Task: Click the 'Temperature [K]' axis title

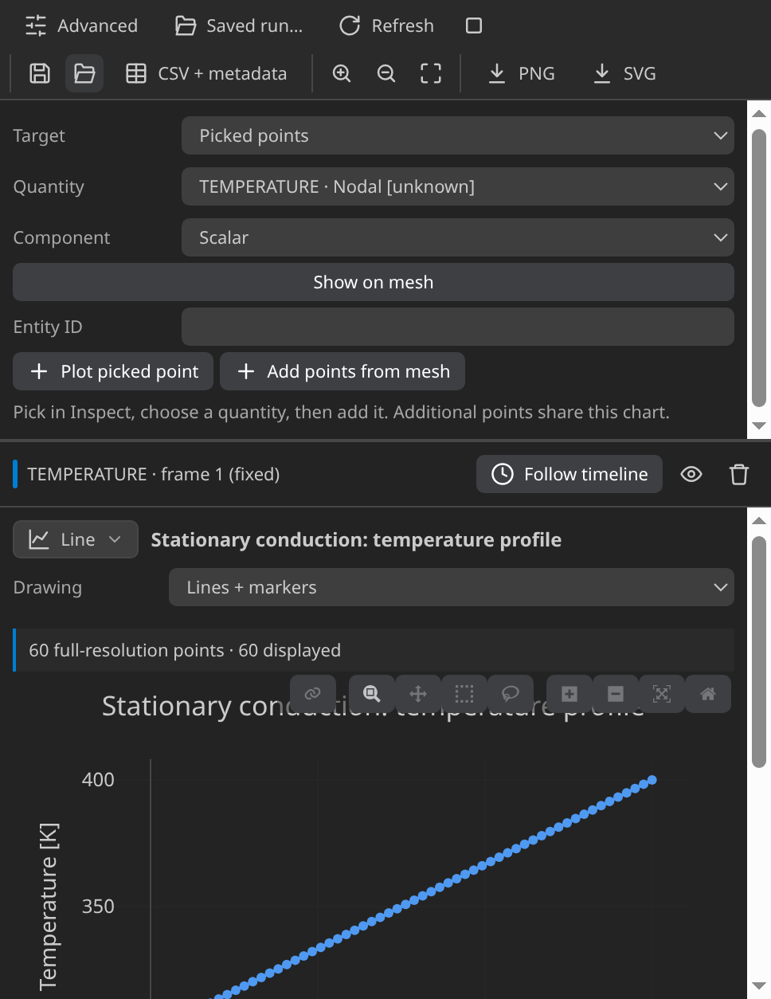Action: [48, 907]
